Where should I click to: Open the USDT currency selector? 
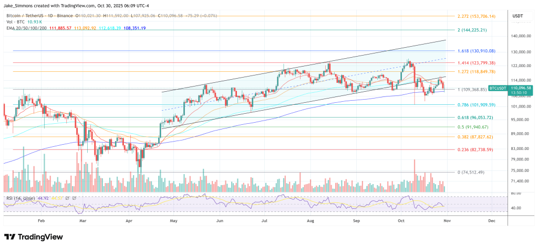518,16
